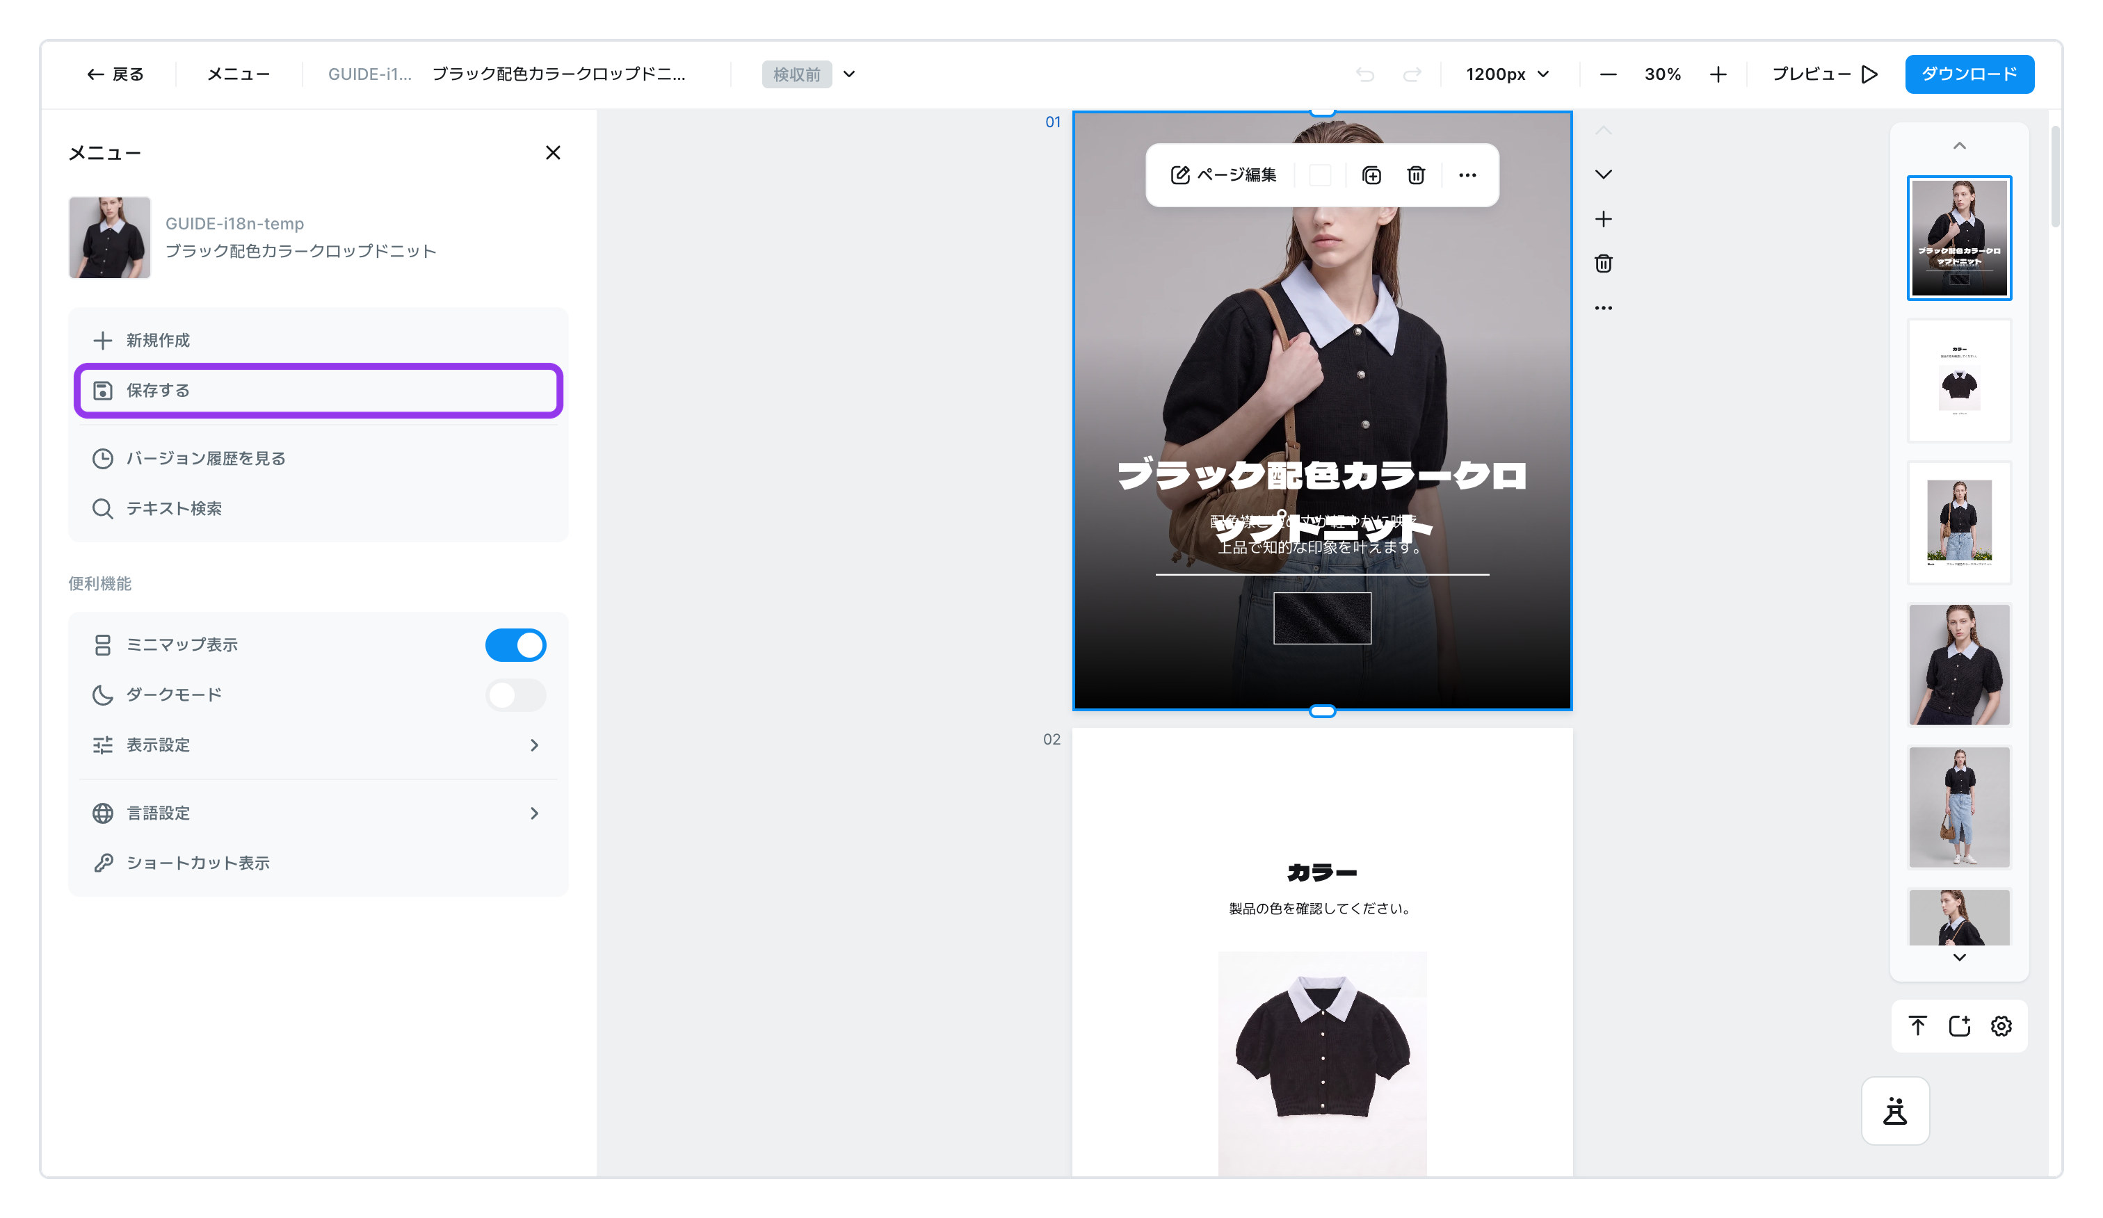Select the second minimap thumbnail with カラー page
This screenshot has width=2103, height=1218.
(1960, 380)
